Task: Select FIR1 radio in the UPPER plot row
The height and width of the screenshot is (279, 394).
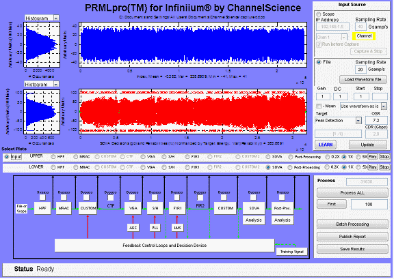Action: click(x=187, y=157)
